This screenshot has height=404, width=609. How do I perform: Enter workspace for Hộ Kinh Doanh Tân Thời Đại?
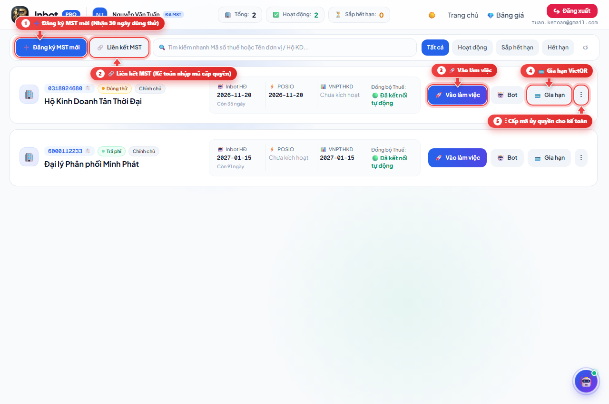[x=458, y=95]
